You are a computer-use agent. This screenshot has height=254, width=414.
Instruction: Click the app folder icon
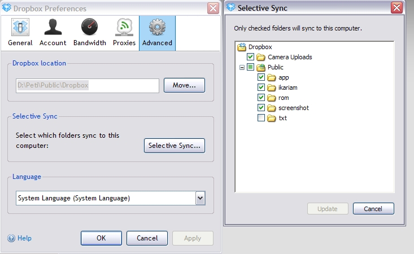[x=272, y=77]
